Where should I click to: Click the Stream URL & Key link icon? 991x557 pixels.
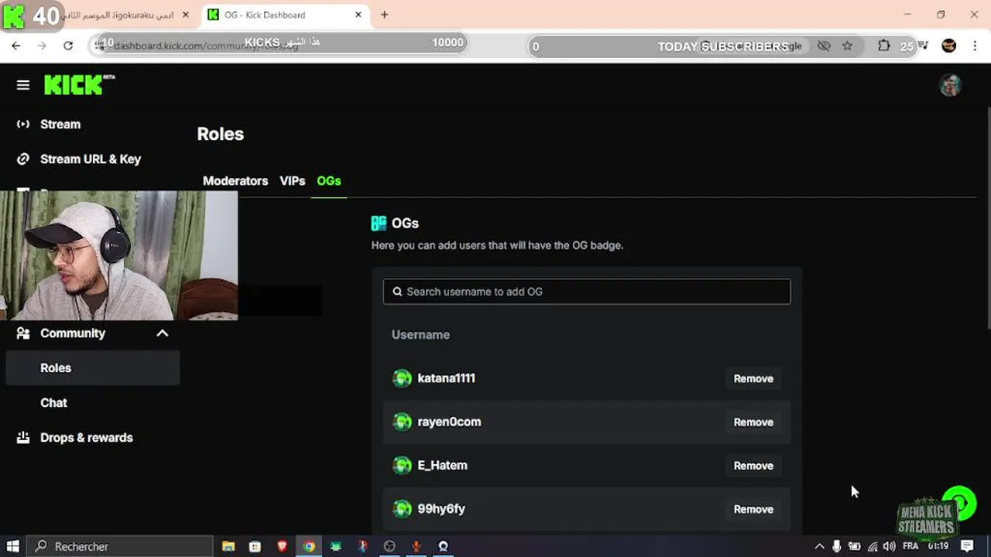tap(23, 159)
